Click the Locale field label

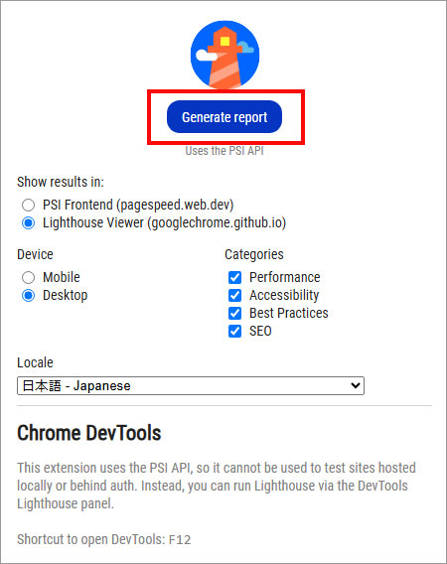click(35, 362)
